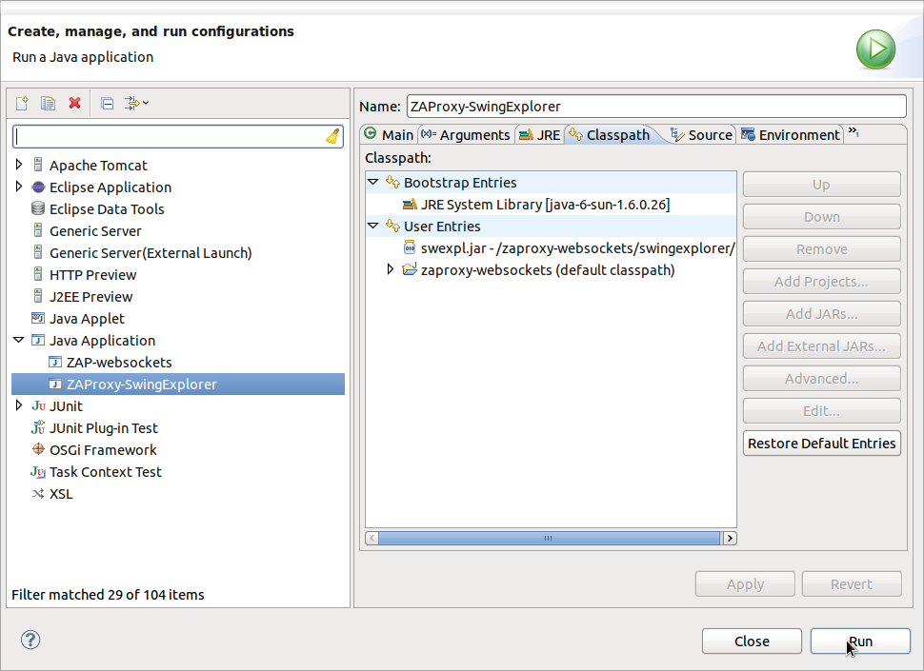Expand the Apache Tomcat category

click(17, 165)
